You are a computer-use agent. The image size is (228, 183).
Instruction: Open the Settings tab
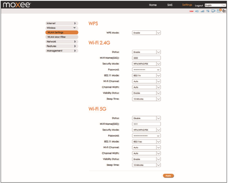click(x=187, y=5)
